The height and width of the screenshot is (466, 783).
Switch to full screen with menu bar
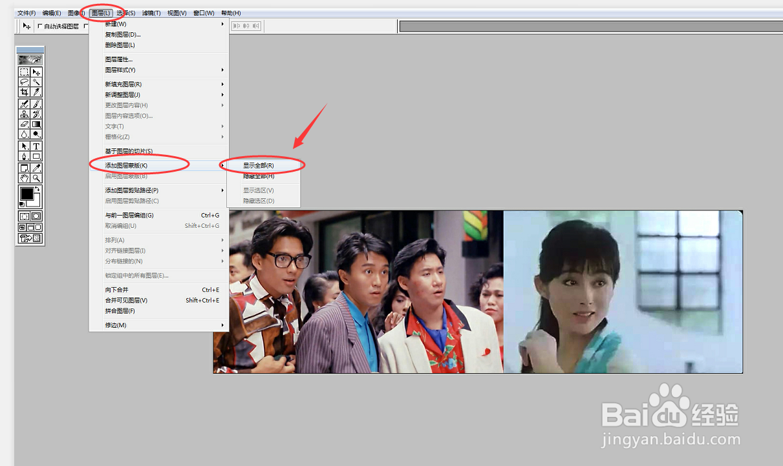(x=30, y=227)
